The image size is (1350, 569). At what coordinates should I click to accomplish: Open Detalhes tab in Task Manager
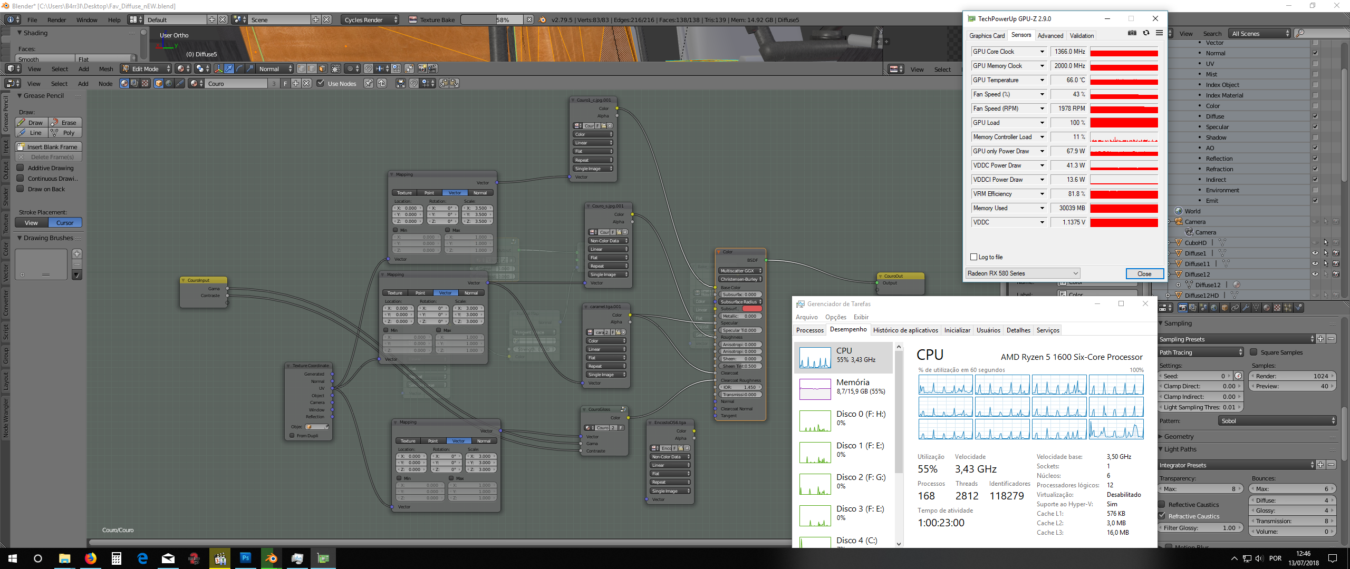tap(1018, 330)
